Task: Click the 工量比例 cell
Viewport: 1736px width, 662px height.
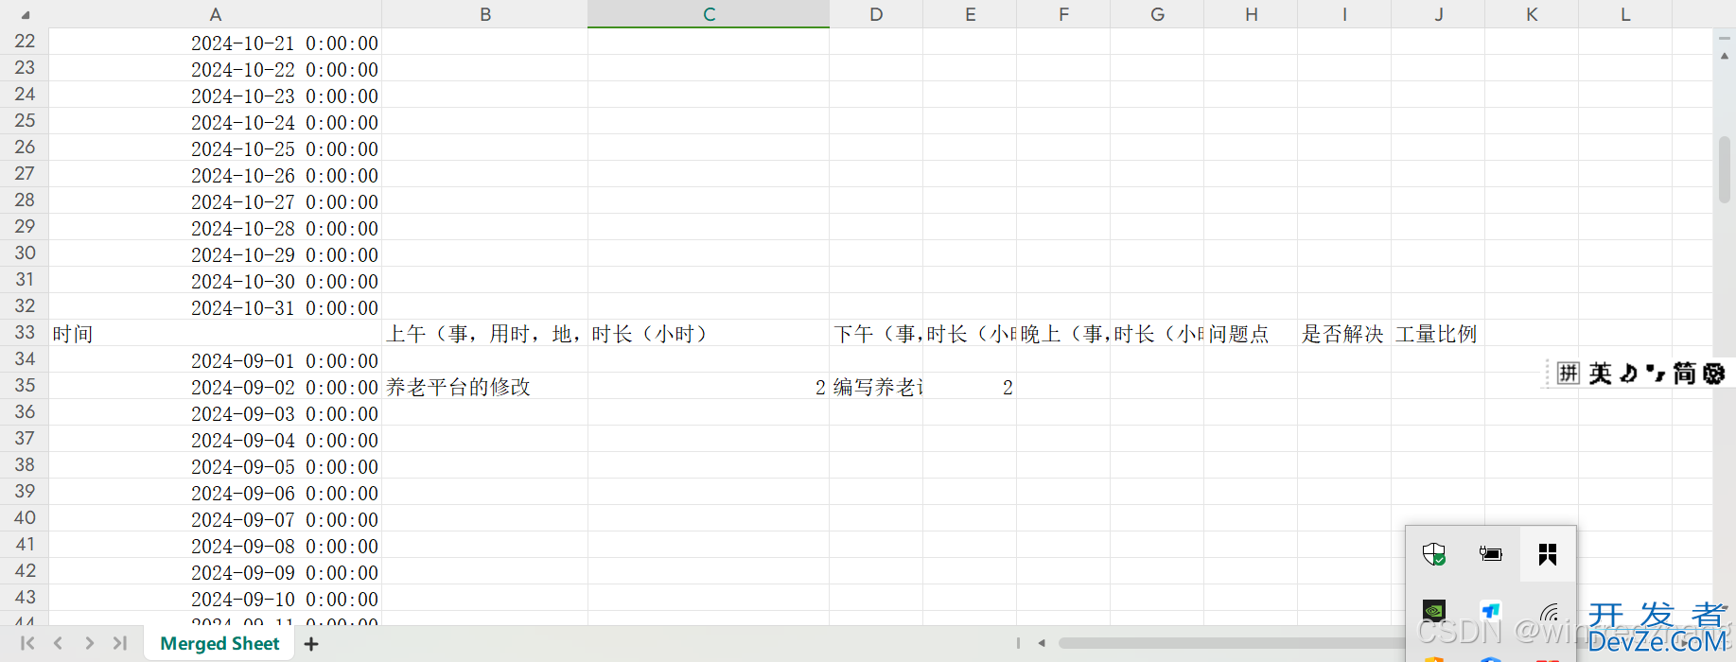Action: pyautogui.click(x=1438, y=333)
